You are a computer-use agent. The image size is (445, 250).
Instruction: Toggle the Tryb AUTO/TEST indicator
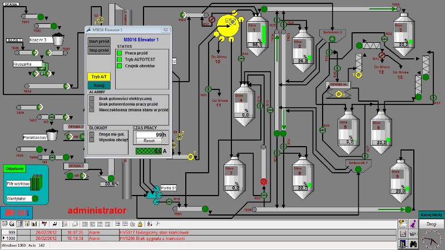click(x=118, y=59)
